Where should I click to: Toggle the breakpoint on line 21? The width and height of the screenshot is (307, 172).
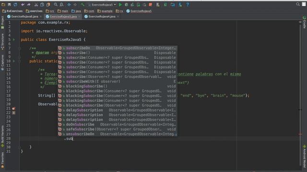point(14,108)
